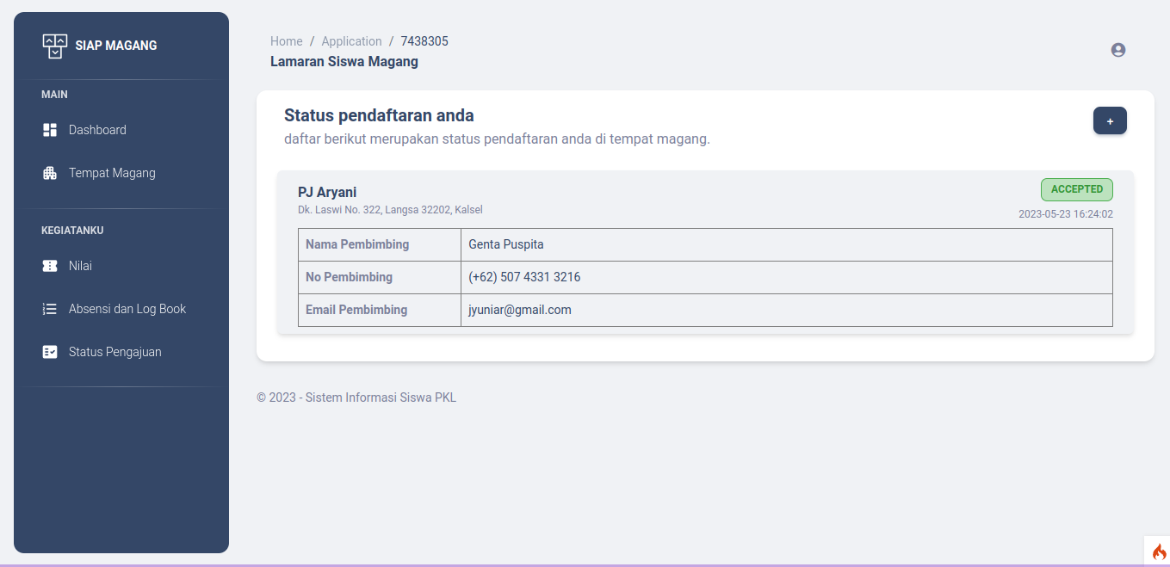This screenshot has width=1170, height=567.
Task: Click the Absensi dan Log Book list icon
Action: 50,309
